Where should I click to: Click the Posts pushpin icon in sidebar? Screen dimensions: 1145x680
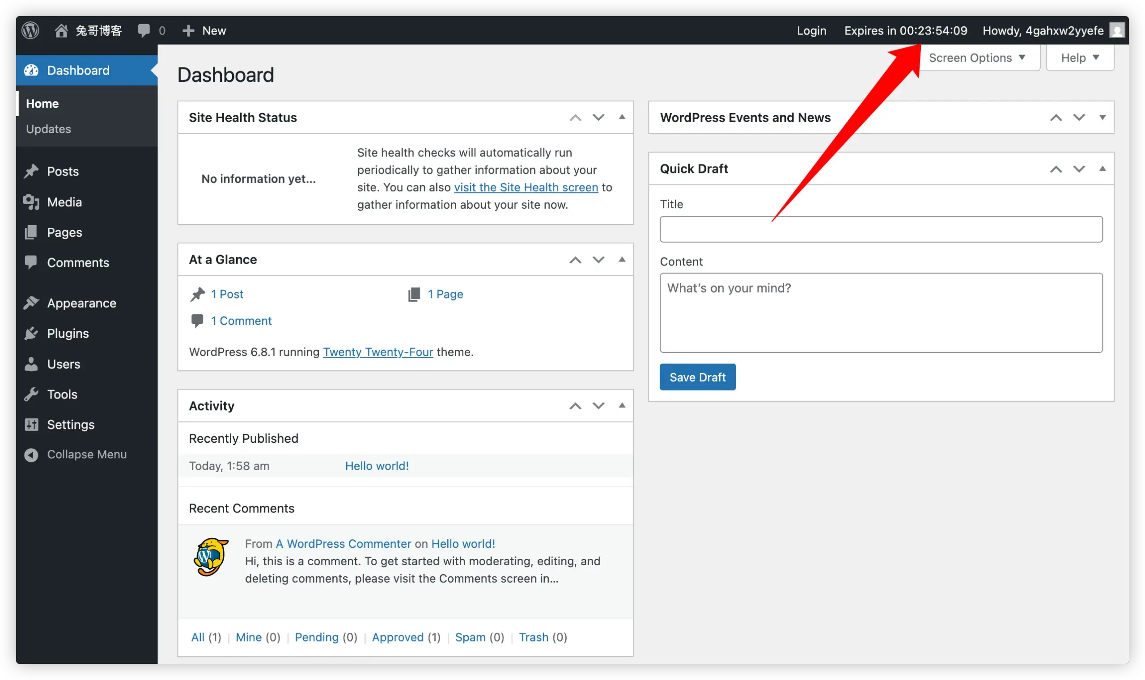coord(31,171)
